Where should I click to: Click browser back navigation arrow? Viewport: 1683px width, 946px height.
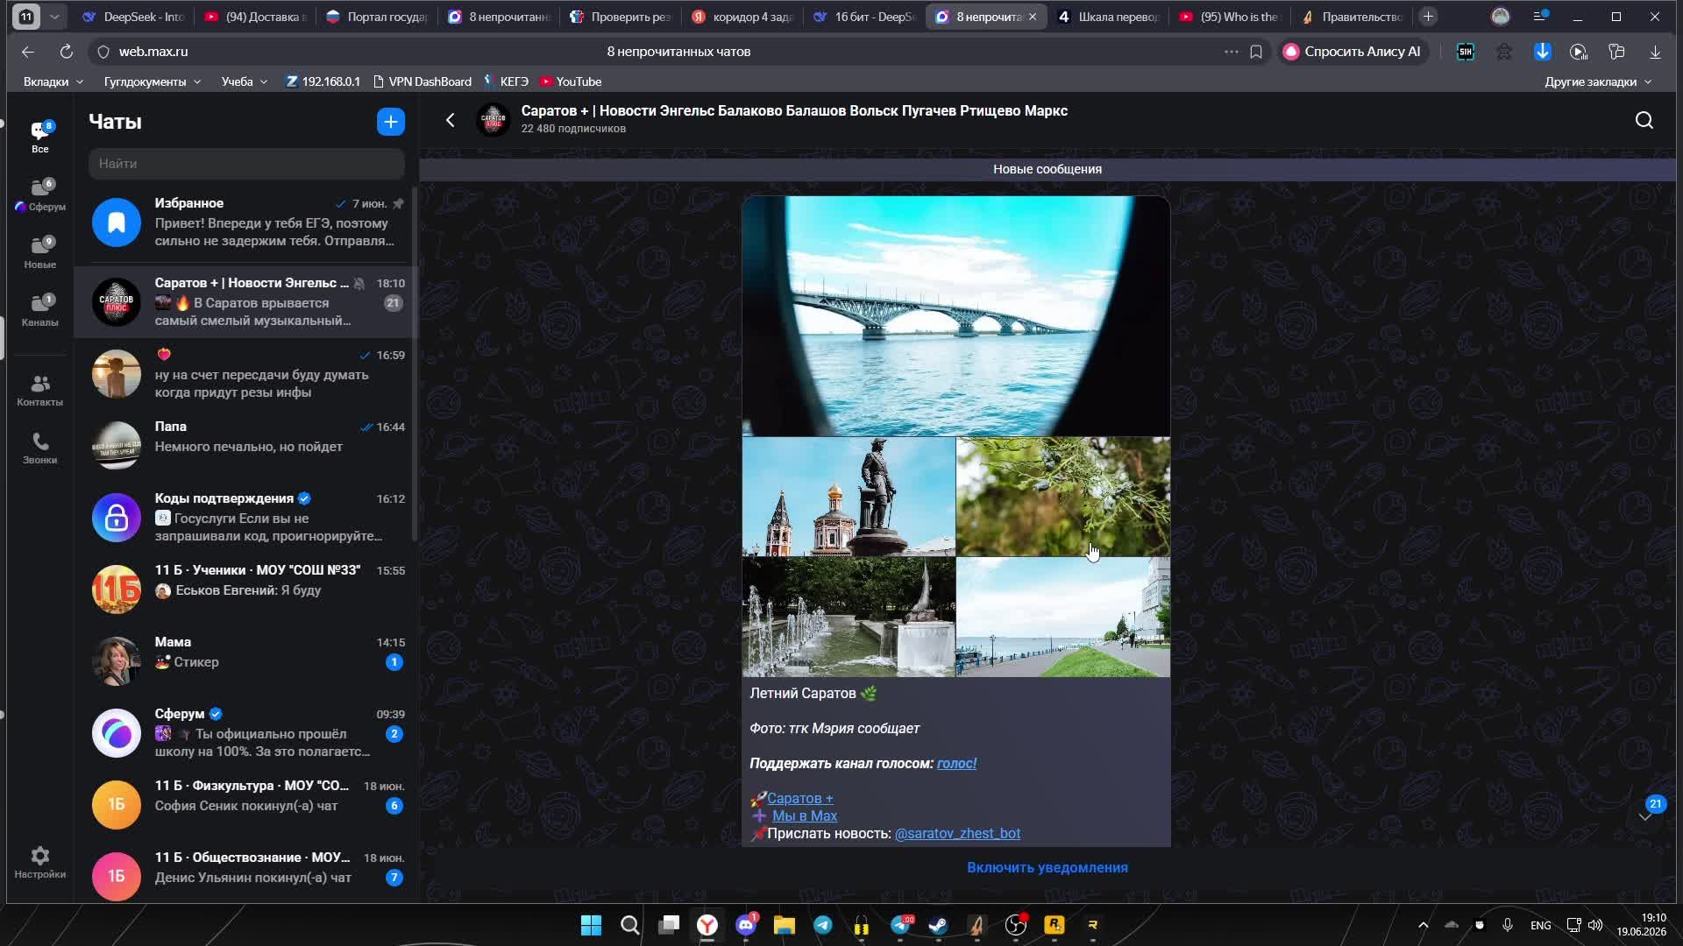tap(28, 52)
